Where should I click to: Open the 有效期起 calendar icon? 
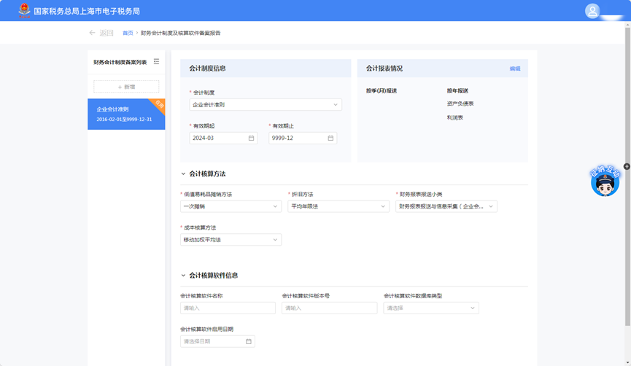tap(251, 138)
